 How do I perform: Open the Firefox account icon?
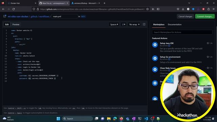[x=188, y=9]
